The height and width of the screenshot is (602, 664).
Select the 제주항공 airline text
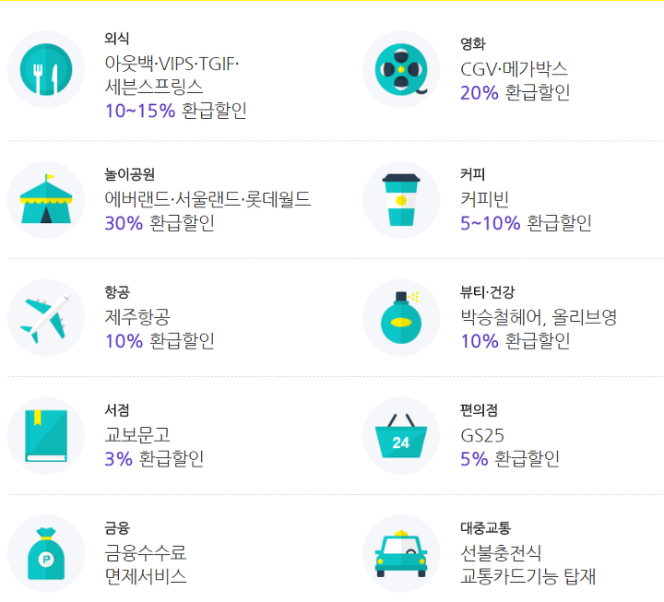tap(137, 316)
